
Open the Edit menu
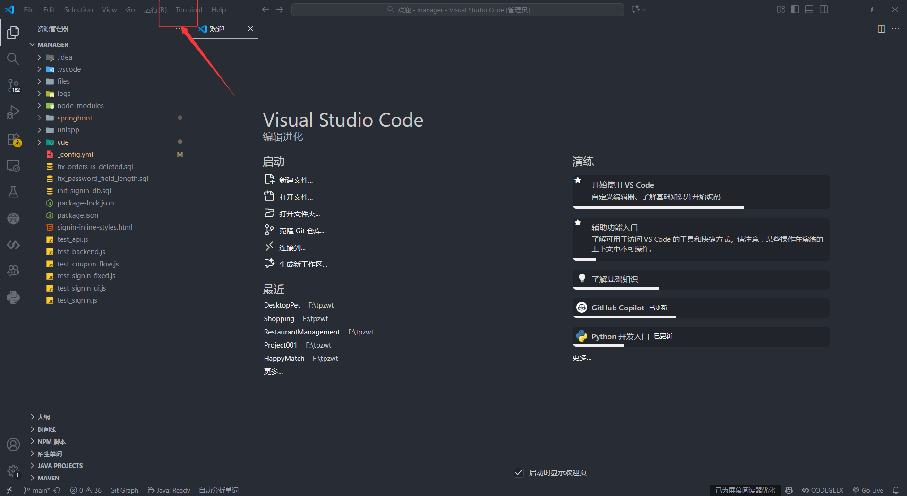[x=49, y=9]
